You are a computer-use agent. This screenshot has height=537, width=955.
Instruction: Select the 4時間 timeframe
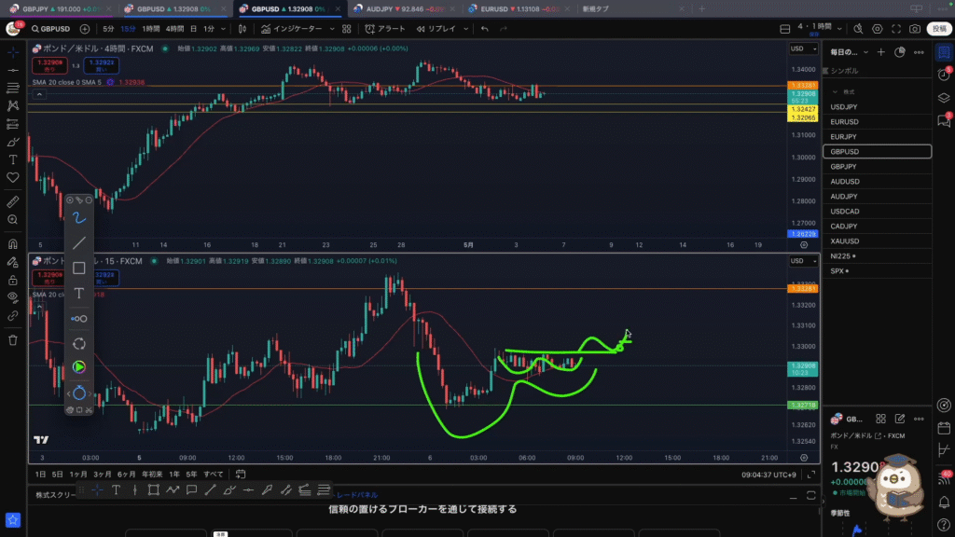pos(174,29)
